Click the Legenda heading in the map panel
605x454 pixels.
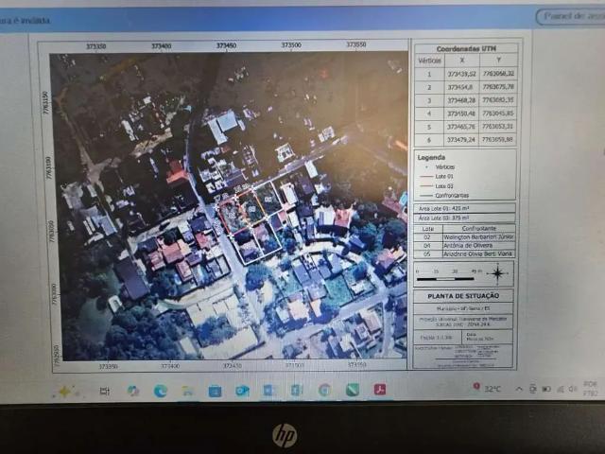click(431, 157)
